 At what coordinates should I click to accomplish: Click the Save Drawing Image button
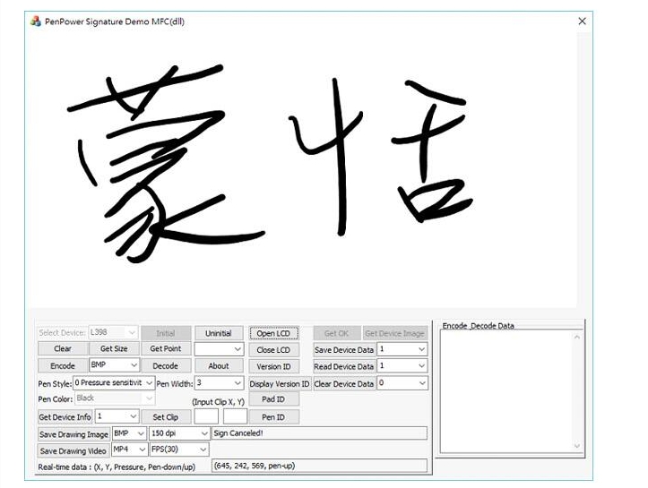pos(73,434)
